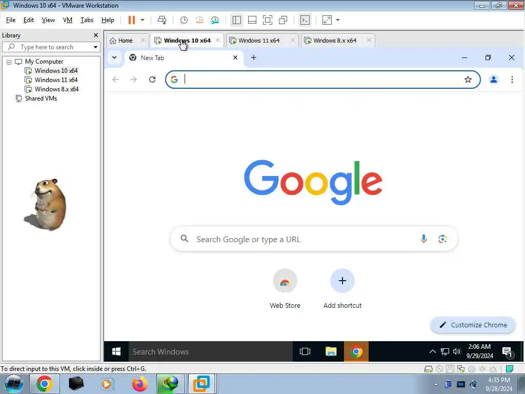This screenshot has height=394, width=525.
Task: Bookmark this tab with the star icon
Action: 468,80
